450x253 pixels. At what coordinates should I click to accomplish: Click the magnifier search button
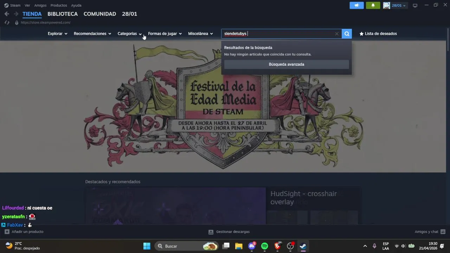[x=347, y=34]
